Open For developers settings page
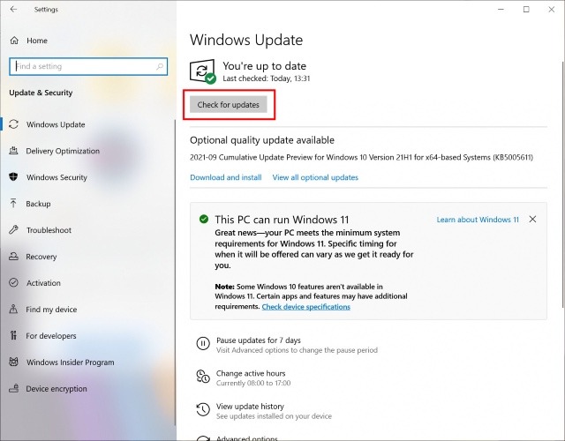The image size is (565, 441). pyautogui.click(x=51, y=336)
